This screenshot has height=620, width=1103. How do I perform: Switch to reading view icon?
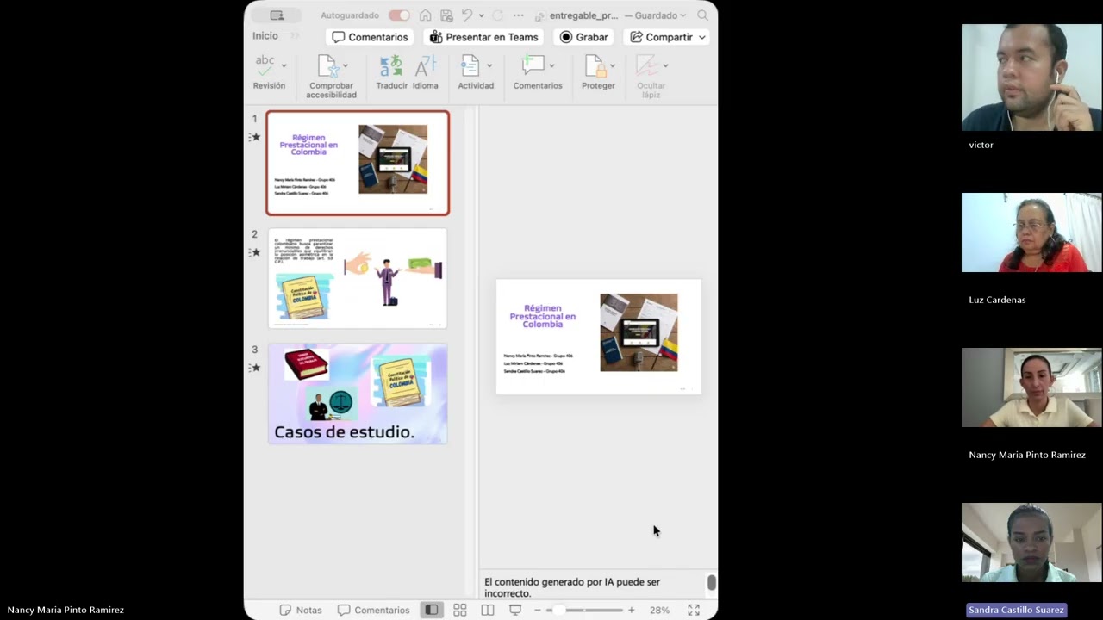488,610
